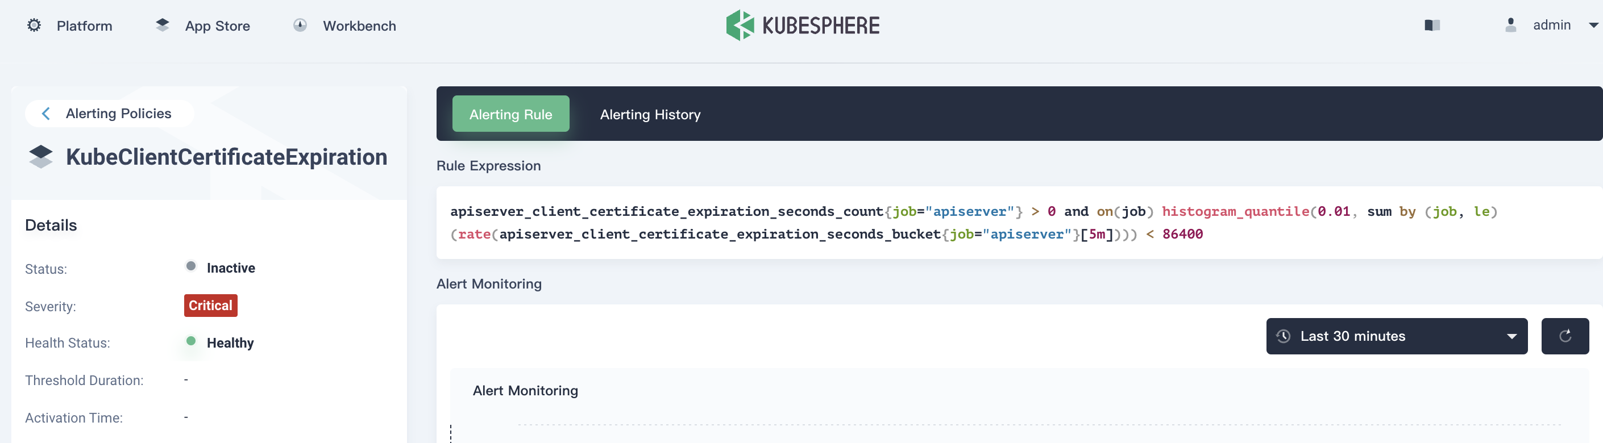Click the App Store layers icon
The image size is (1603, 443).
pos(163,25)
